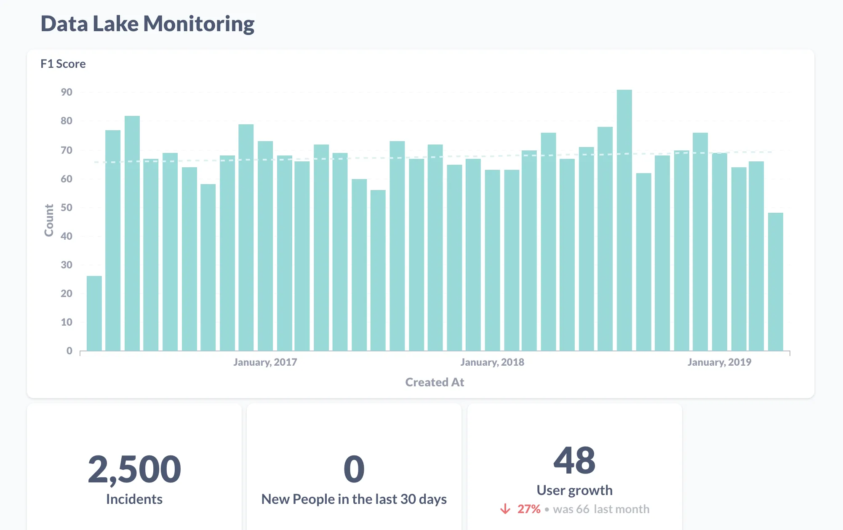Click the Count y-axis title

pos(49,220)
